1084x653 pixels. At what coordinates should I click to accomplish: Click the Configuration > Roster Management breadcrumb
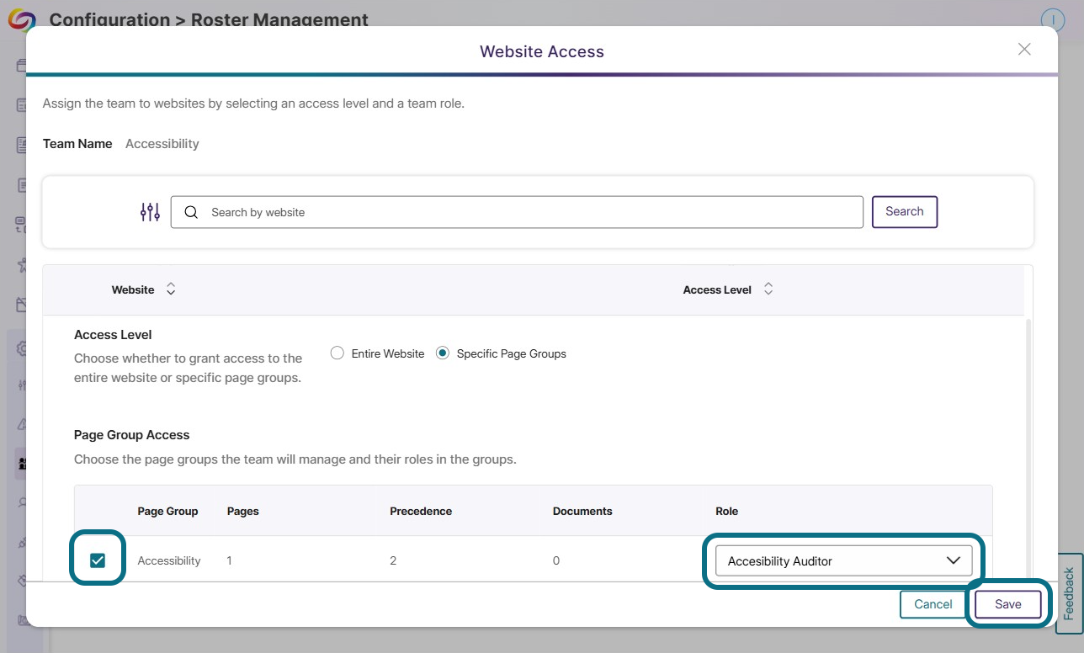point(209,19)
